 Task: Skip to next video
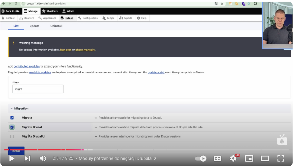(27, 158)
